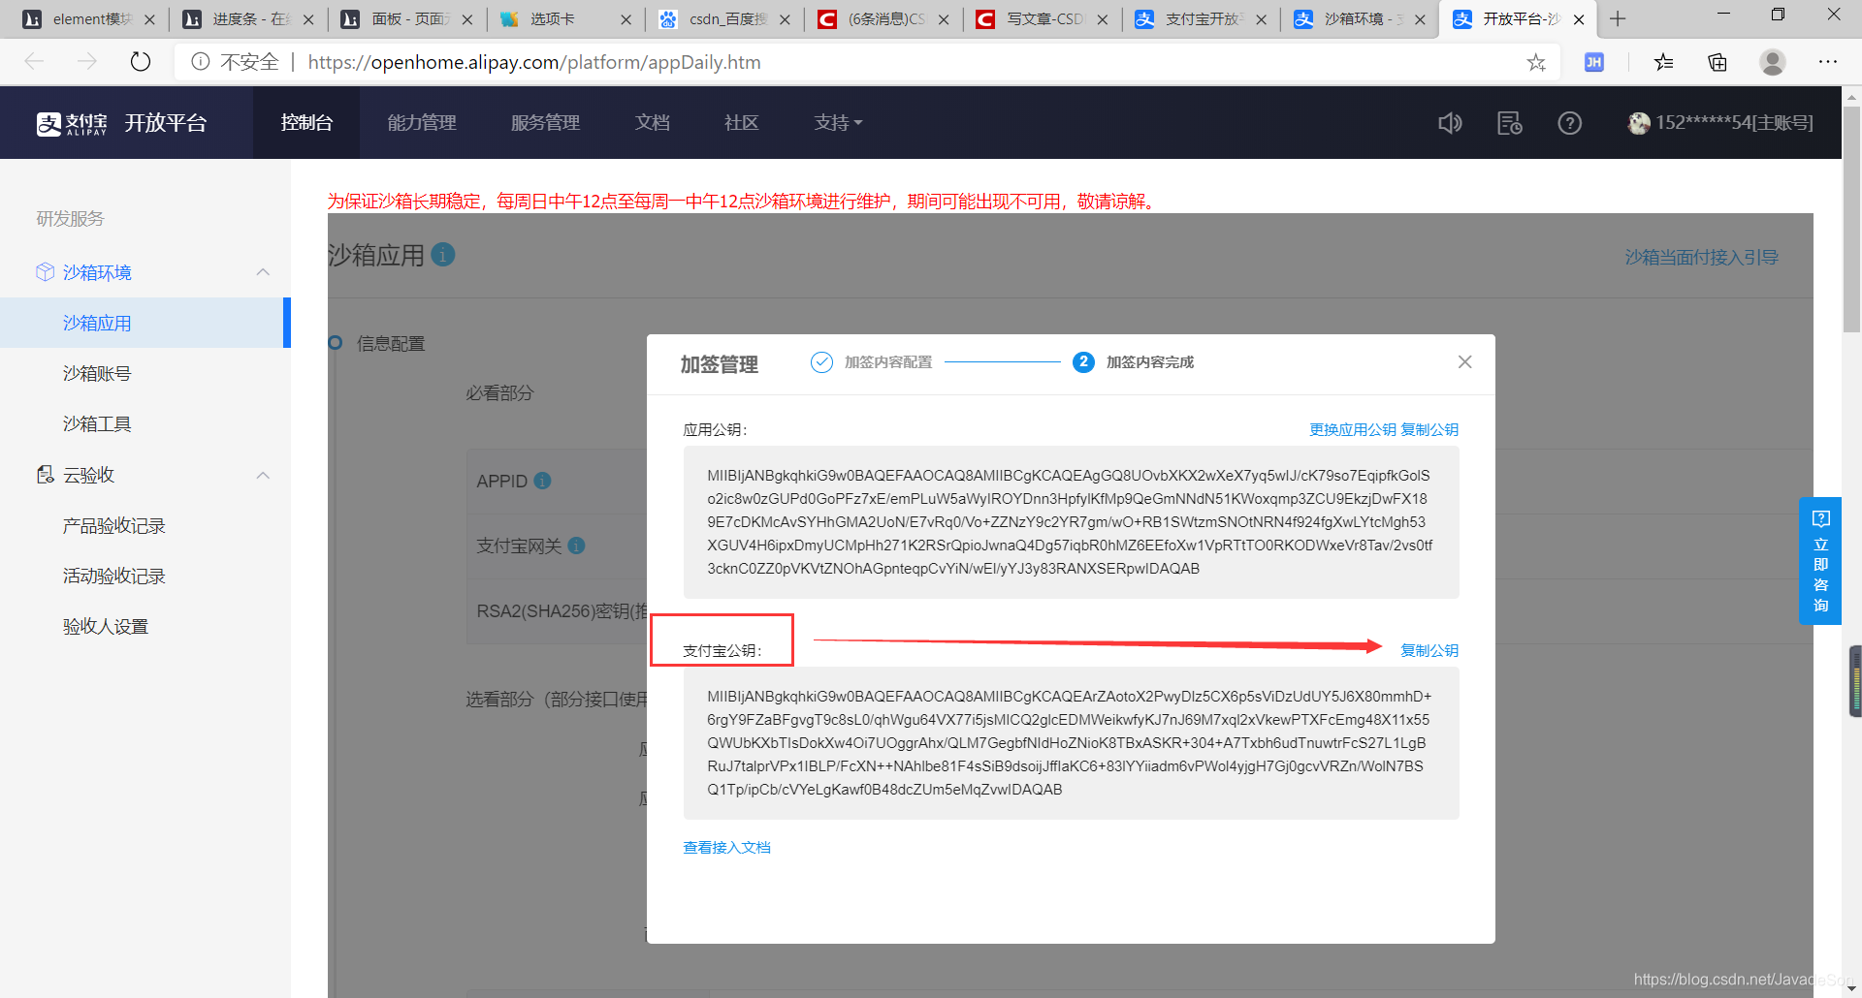
Task: Click the document list icon in header
Action: [1509, 123]
